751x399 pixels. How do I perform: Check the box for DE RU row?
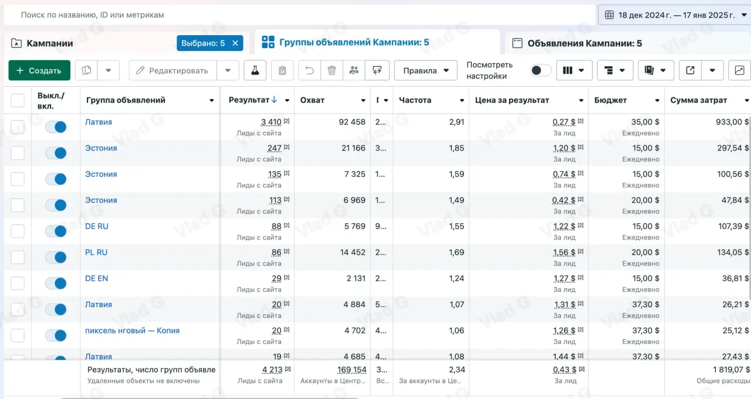pyautogui.click(x=18, y=231)
